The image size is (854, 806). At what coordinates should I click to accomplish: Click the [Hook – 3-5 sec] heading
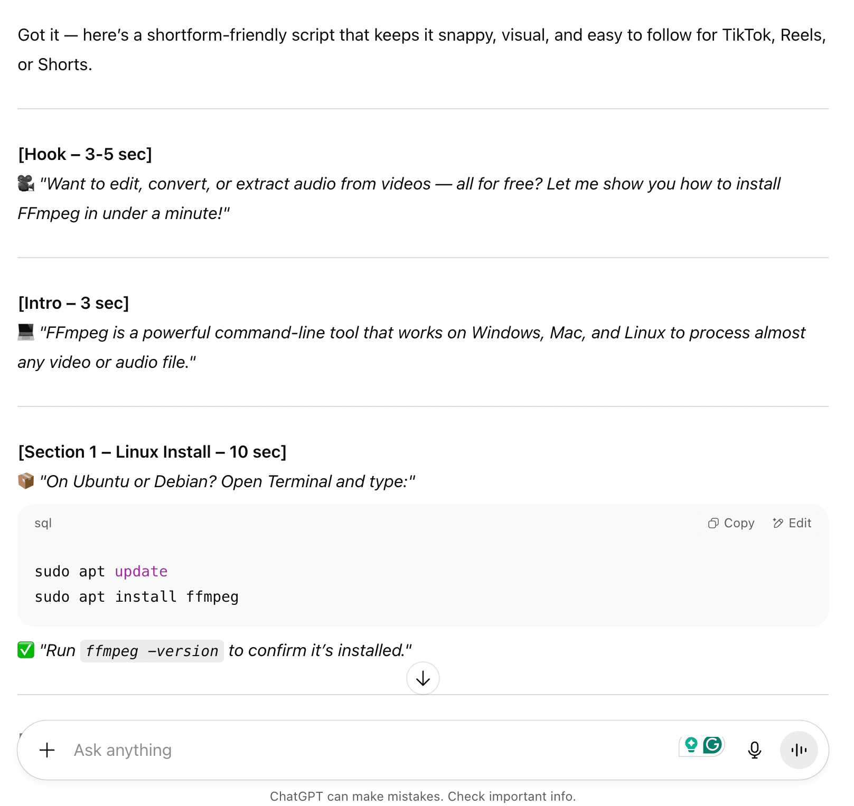click(x=85, y=154)
